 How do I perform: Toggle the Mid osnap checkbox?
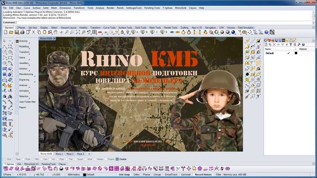[x=33, y=159]
